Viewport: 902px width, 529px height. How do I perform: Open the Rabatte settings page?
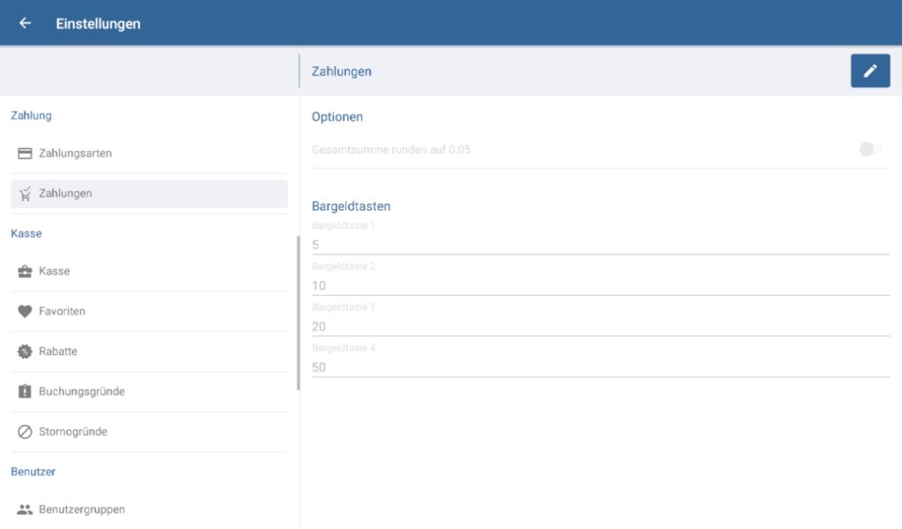point(58,351)
